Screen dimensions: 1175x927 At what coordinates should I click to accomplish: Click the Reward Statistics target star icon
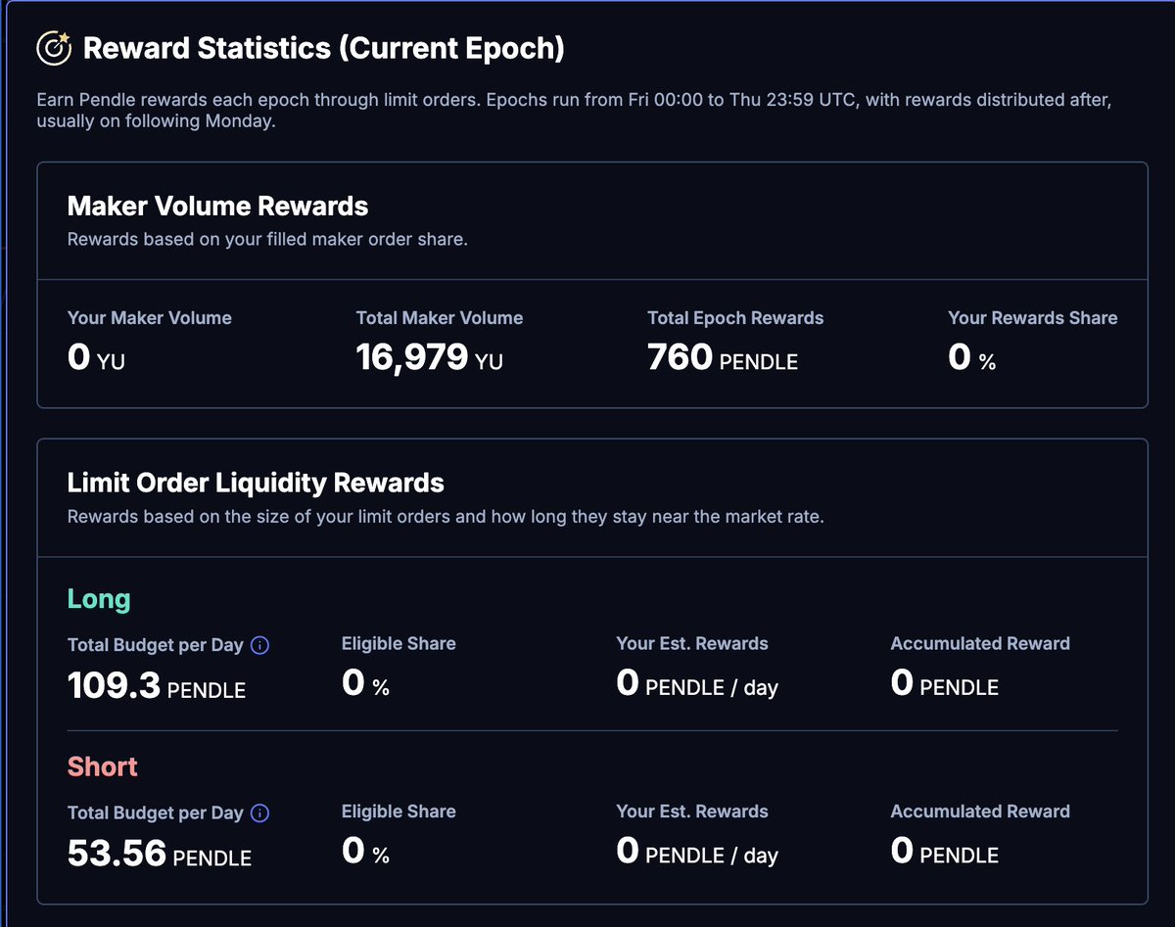click(x=54, y=48)
